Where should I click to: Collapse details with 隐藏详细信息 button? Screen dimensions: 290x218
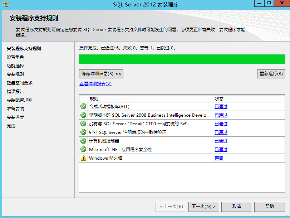point(100,74)
